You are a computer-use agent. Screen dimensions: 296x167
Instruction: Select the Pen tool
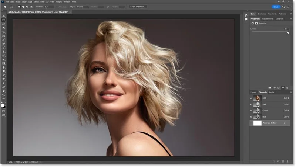coord(4,76)
